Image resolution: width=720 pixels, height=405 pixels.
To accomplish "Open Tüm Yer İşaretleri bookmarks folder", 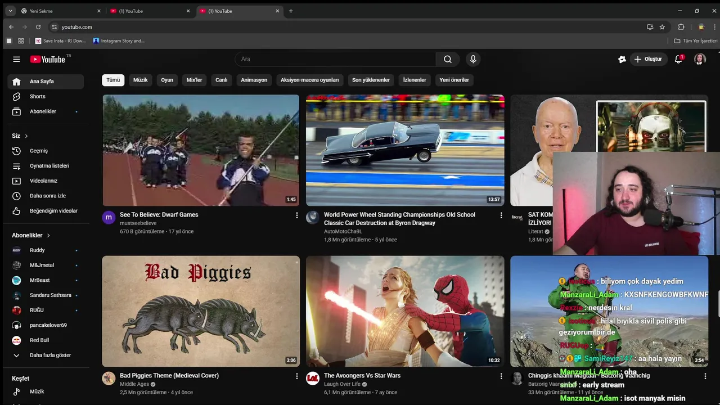I will click(696, 40).
